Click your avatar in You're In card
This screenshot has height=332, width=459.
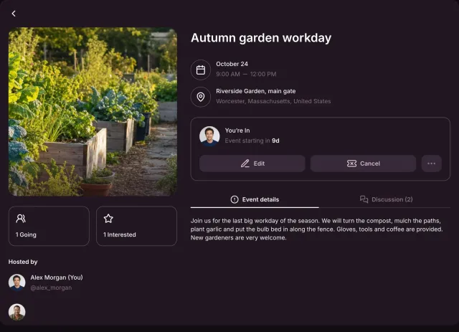pos(209,136)
